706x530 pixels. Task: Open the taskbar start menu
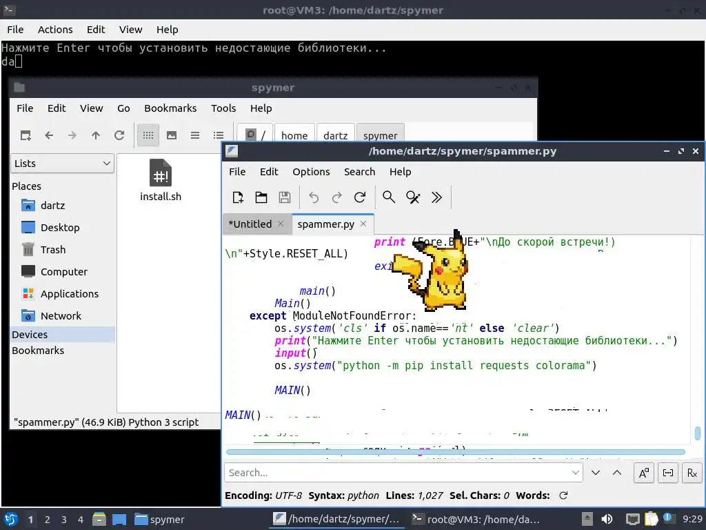(11, 519)
